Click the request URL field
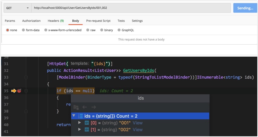The height and width of the screenshot is (137, 258). coord(131,8)
